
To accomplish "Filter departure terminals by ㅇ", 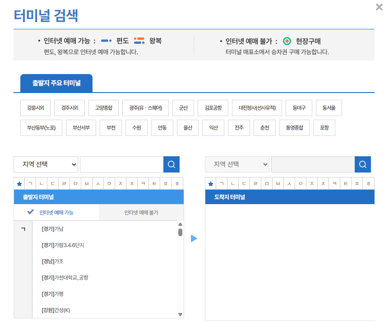I will (x=109, y=184).
